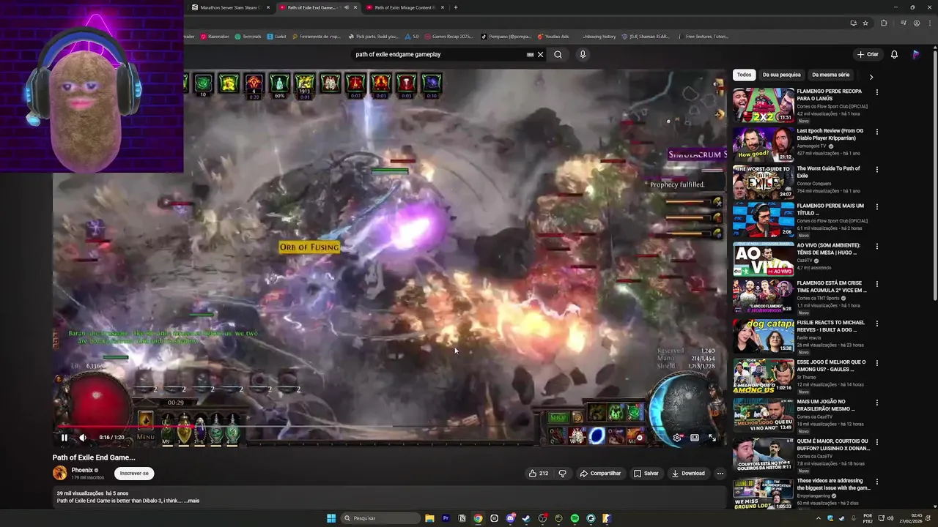Open YouTube notifications bell
Image resolution: width=938 pixels, height=527 pixels.
(x=894, y=54)
